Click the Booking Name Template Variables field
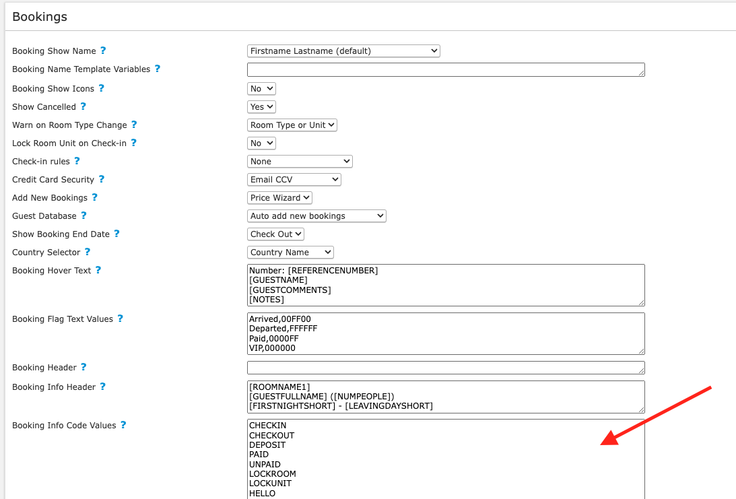This screenshot has height=499, width=736. coord(446,70)
